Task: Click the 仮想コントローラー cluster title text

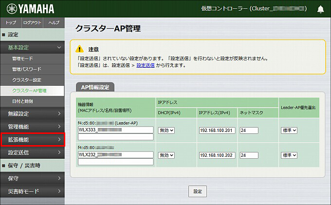Action: 254,9
